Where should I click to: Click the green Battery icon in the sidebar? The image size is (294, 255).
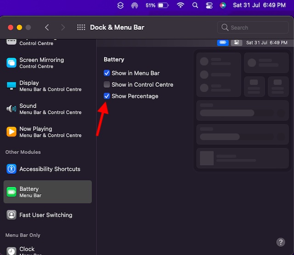11,192
